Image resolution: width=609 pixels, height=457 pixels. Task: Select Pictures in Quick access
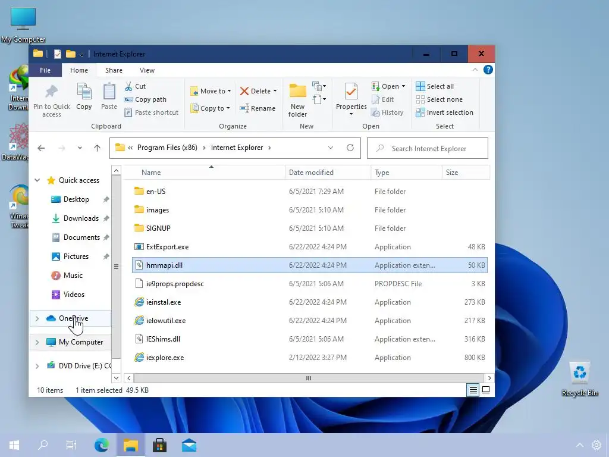(x=76, y=256)
